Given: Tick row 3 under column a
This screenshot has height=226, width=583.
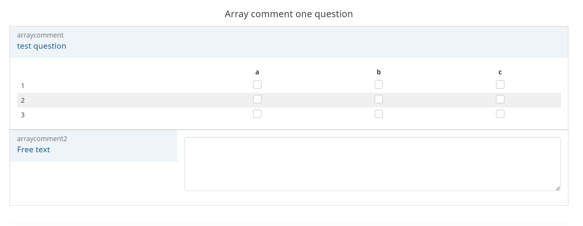Looking at the screenshot, I should coord(257,114).
